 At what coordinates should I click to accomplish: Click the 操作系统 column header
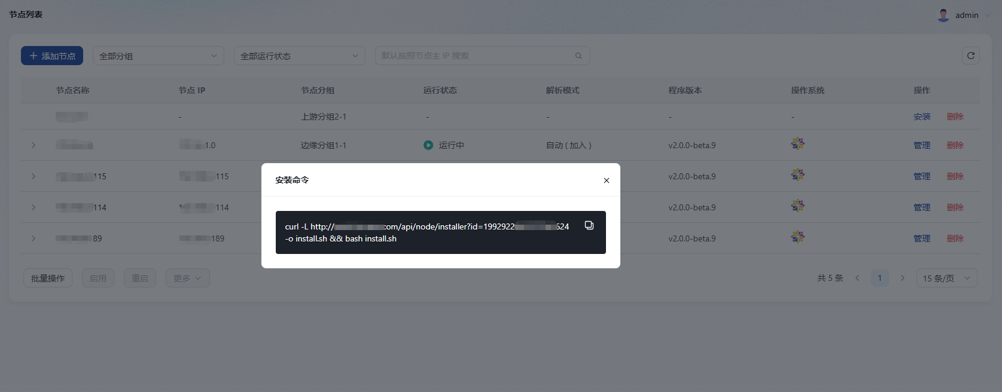(808, 90)
